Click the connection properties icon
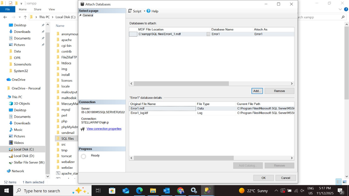The width and height of the screenshot is (349, 196). [83, 129]
